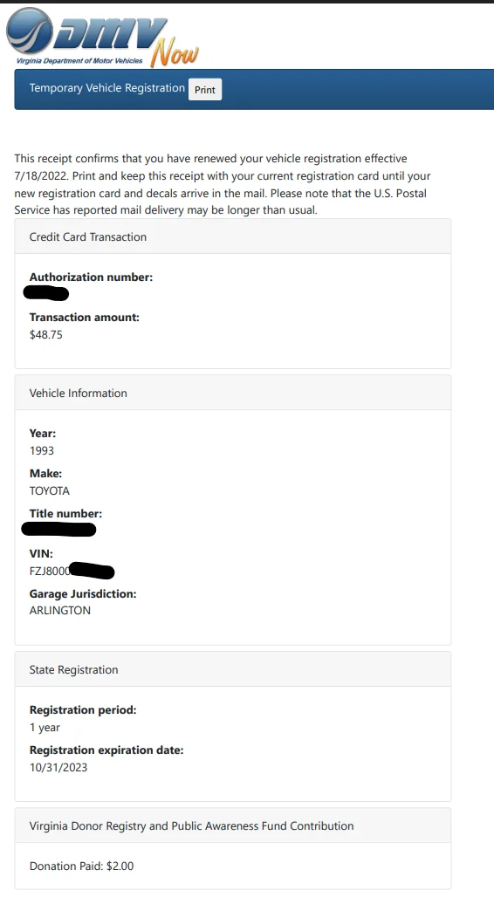Click the vehicle year 1993

[42, 451]
